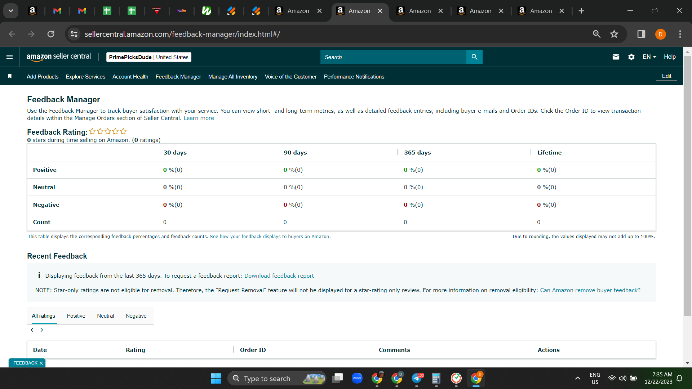Open Can Amazon remove buyer feedback link
This screenshot has height=389, width=692.
click(590, 290)
